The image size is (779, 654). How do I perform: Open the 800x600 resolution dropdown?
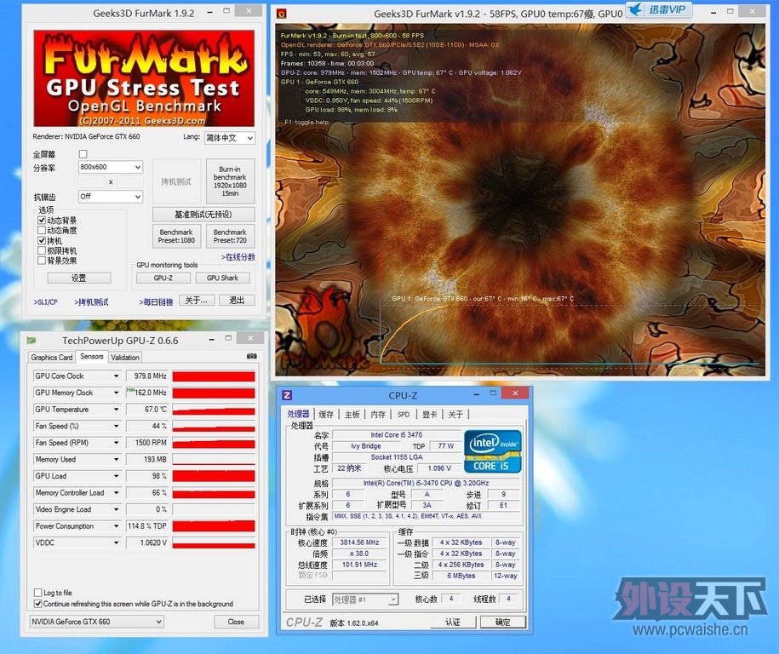click(x=111, y=167)
